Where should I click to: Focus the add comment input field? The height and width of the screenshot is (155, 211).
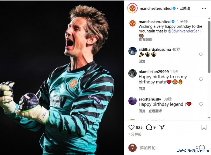click(167, 148)
